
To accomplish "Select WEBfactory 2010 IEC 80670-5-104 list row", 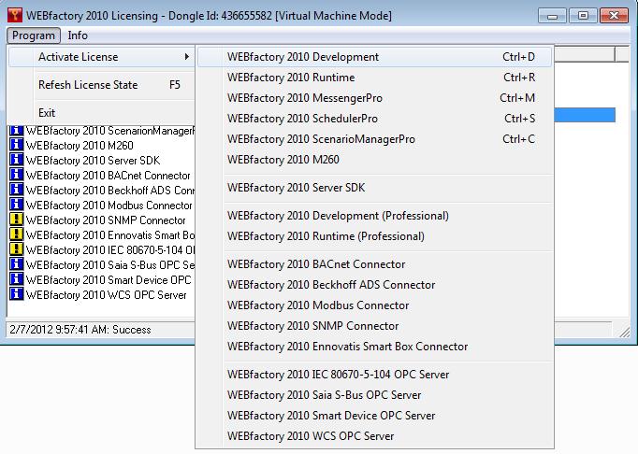I will pyautogui.click(x=110, y=250).
